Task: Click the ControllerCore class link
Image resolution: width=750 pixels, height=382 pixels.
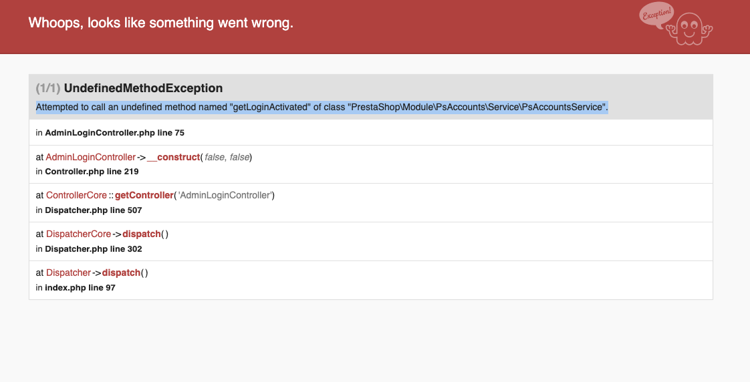Action: pyautogui.click(x=76, y=196)
